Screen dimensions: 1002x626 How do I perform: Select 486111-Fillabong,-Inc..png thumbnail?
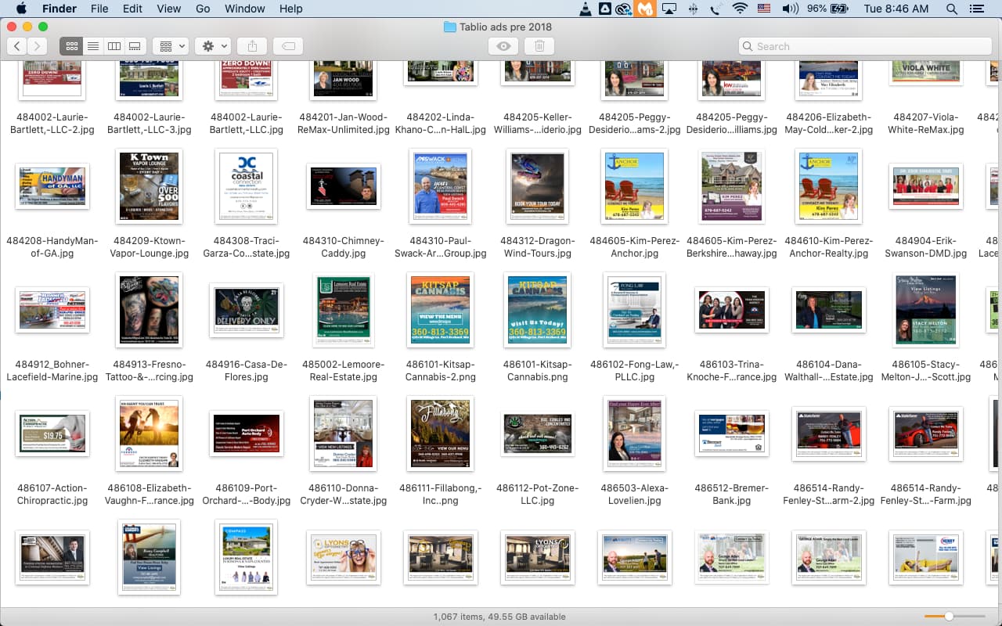click(441, 434)
